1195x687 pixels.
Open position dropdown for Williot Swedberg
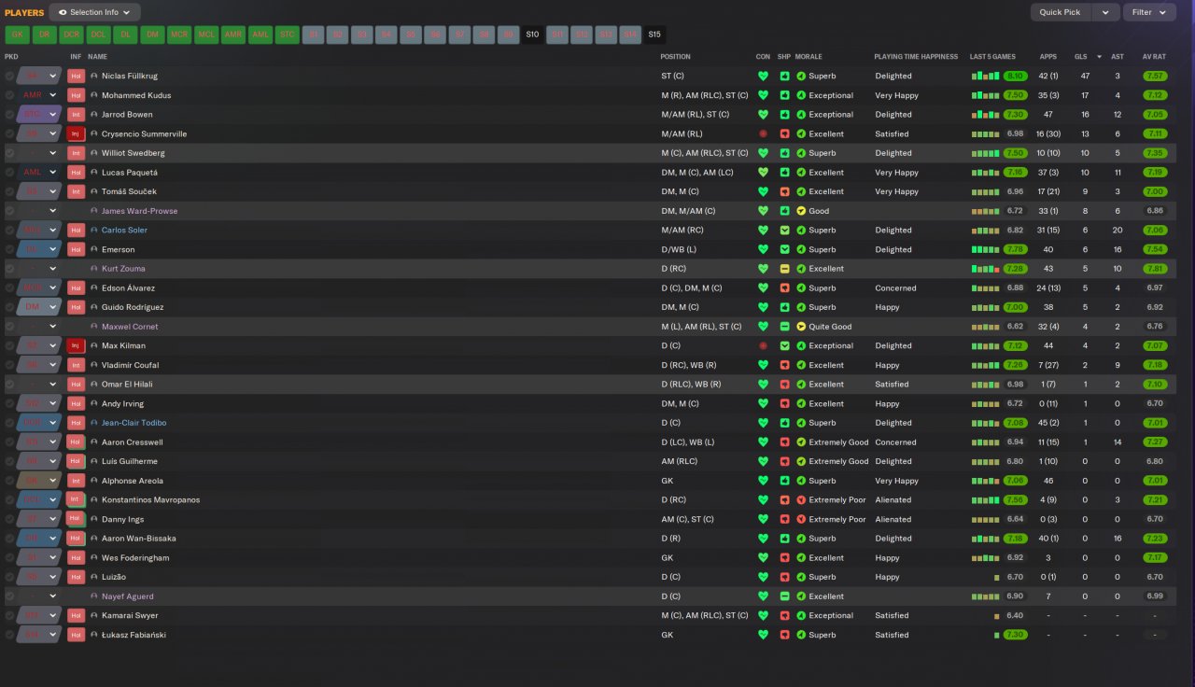coord(53,153)
